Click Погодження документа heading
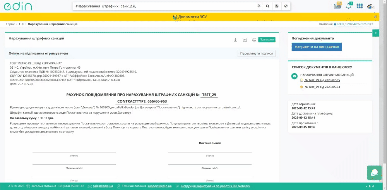The height and width of the screenshot is (190, 387). [x=313, y=38]
